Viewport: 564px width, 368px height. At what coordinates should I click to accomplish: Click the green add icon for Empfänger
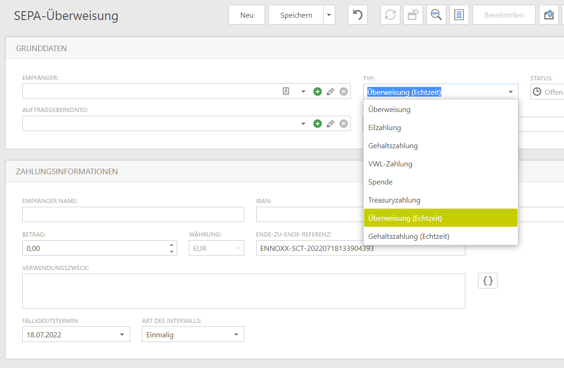pyautogui.click(x=317, y=92)
